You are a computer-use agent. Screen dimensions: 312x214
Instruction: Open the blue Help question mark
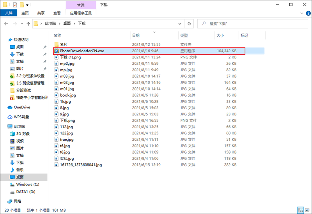coord(307,13)
